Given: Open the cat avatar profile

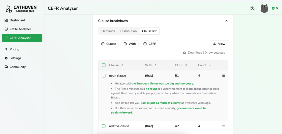Looking at the screenshot, I should pos(264,8).
